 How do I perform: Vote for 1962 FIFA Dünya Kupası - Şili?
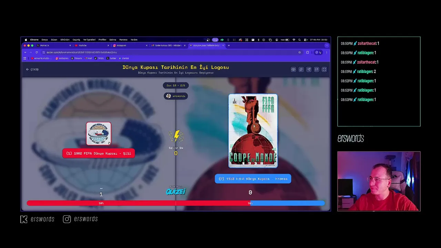[x=99, y=153]
